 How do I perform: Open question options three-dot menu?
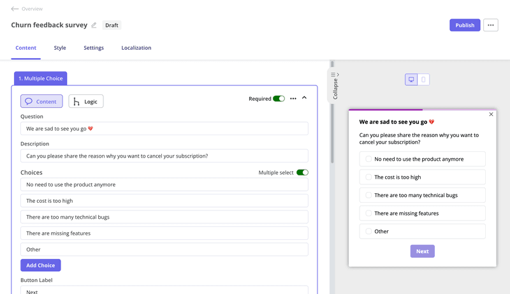click(293, 99)
